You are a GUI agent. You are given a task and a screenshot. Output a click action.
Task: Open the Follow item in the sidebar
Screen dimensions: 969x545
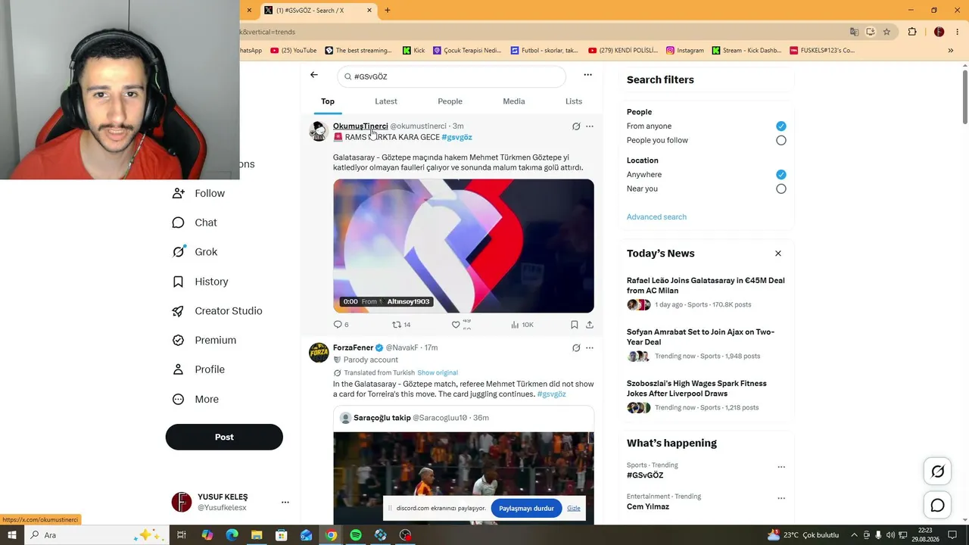pyautogui.click(x=199, y=193)
